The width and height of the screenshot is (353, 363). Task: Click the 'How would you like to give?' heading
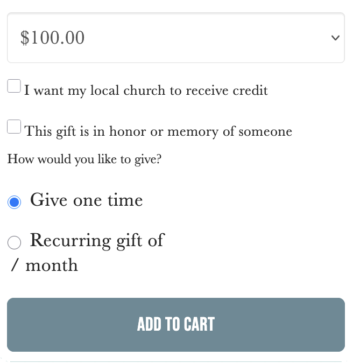(84, 159)
